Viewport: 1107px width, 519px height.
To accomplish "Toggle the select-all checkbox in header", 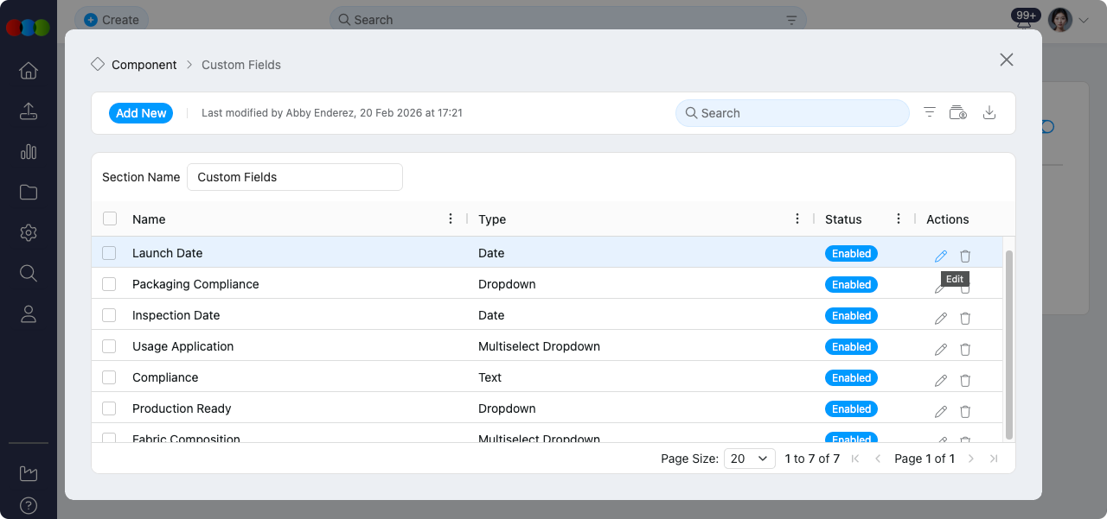I will pos(110,218).
